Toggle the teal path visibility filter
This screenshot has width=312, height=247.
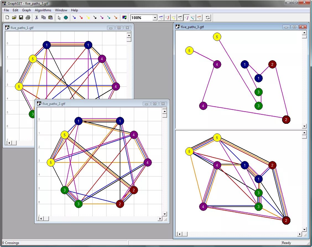[193, 18]
